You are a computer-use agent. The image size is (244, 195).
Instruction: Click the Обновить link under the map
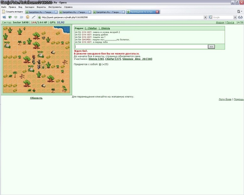click(36, 98)
